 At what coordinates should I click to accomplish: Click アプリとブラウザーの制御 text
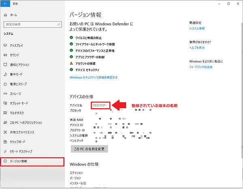pos(90,57)
